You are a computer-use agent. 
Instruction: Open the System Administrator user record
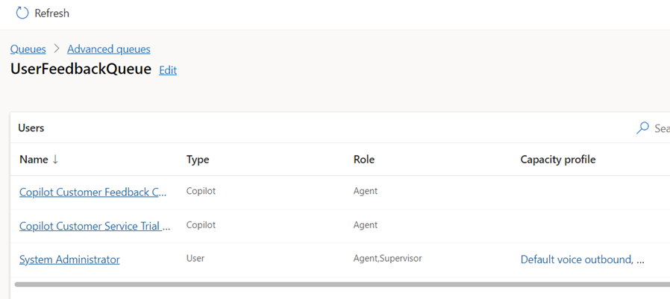pos(69,259)
